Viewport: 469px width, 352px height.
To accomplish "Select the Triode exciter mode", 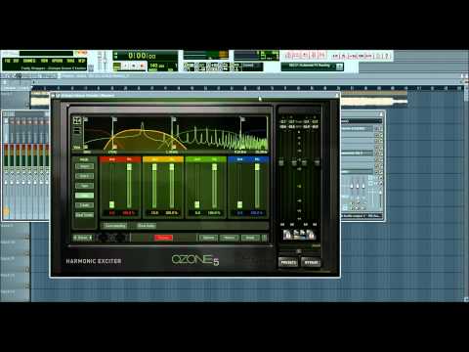I will coord(84,205).
